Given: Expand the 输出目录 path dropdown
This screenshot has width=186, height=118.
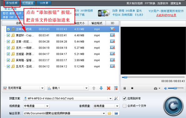Looking at the screenshot, I should click(x=104, y=113).
